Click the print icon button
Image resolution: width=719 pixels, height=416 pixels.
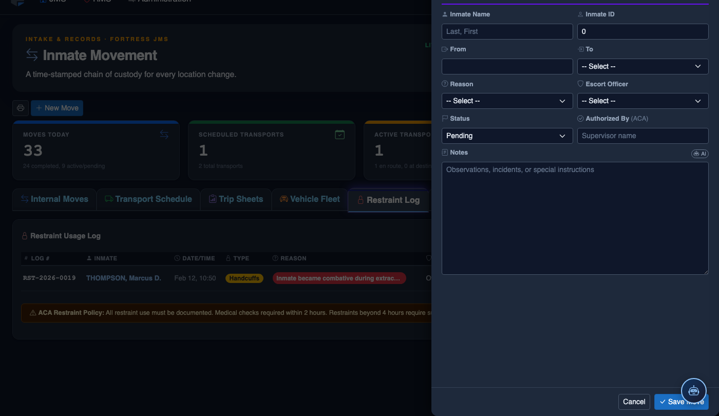coord(21,108)
